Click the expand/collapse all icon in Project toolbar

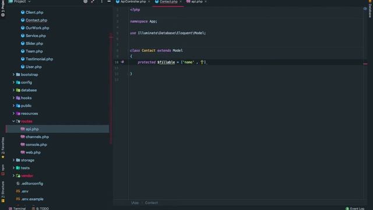pyautogui.click(x=93, y=1)
